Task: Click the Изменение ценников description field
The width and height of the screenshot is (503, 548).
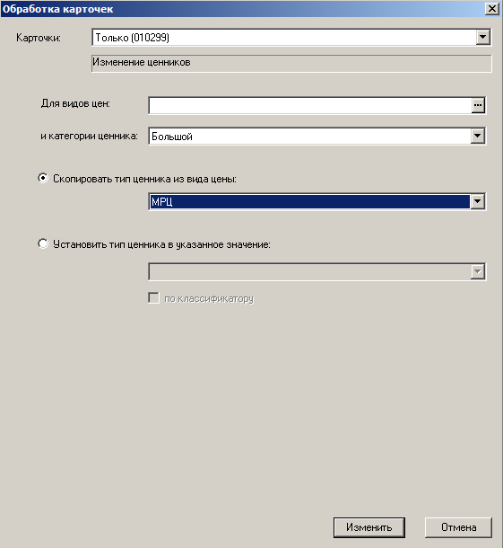Action: coord(291,63)
